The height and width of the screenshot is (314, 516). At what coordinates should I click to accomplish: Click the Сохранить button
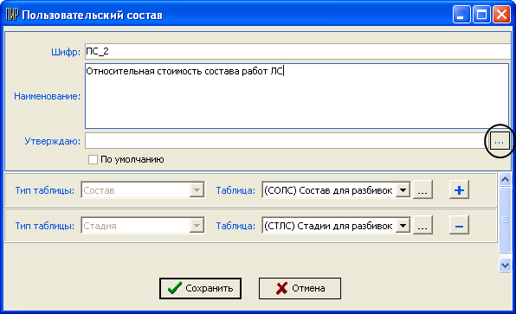(200, 288)
